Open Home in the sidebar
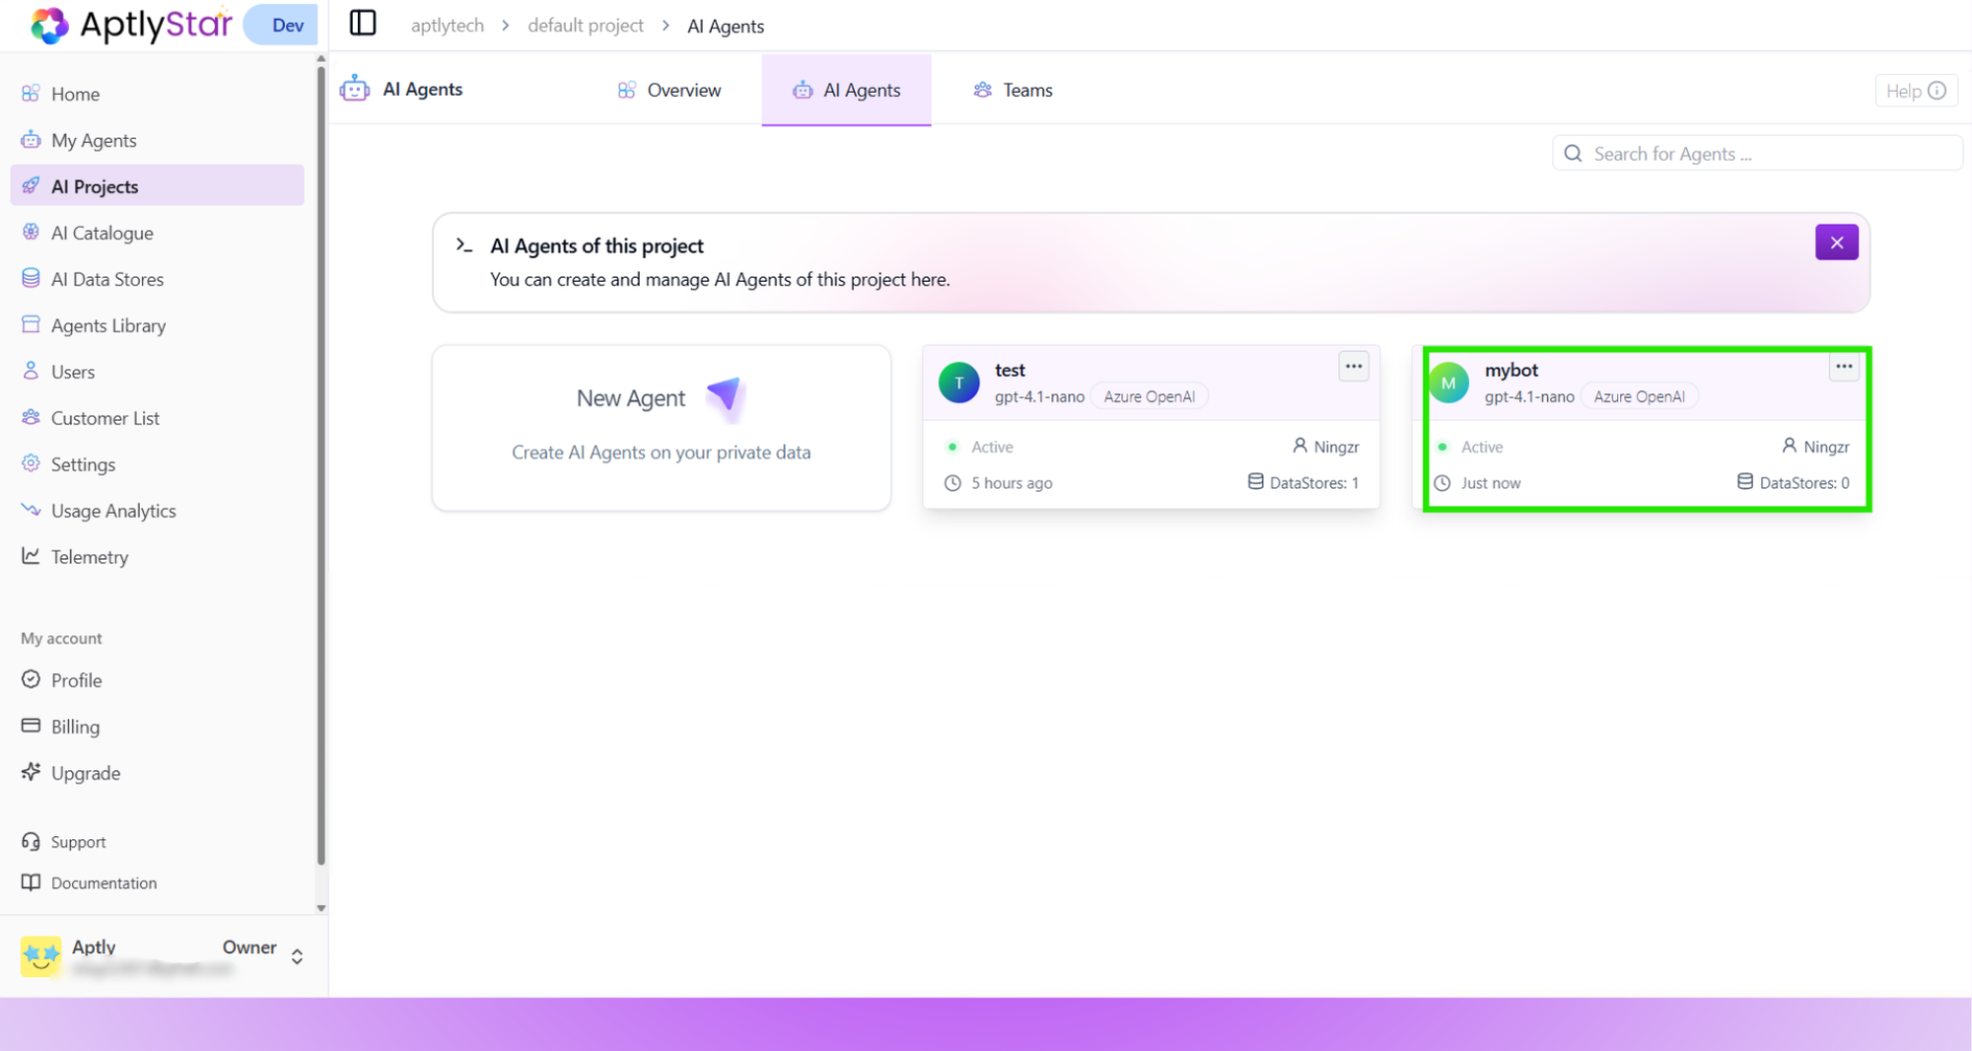Viewport: 1972px width, 1051px height. coord(158,94)
